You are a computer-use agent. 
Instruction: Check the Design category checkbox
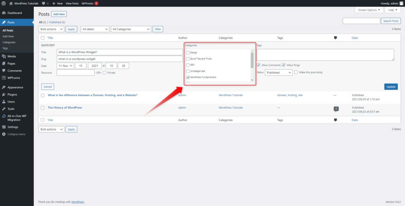click(x=188, y=53)
